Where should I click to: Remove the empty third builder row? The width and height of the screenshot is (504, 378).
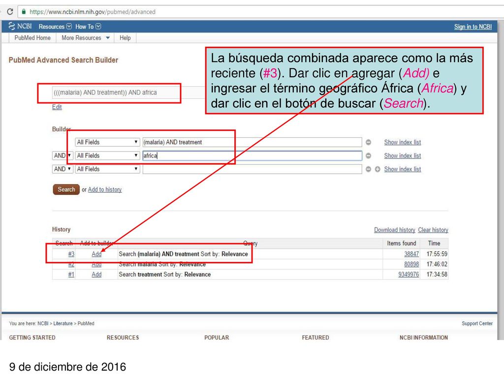coord(368,169)
